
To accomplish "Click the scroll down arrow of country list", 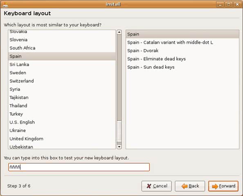I will click(x=119, y=147).
